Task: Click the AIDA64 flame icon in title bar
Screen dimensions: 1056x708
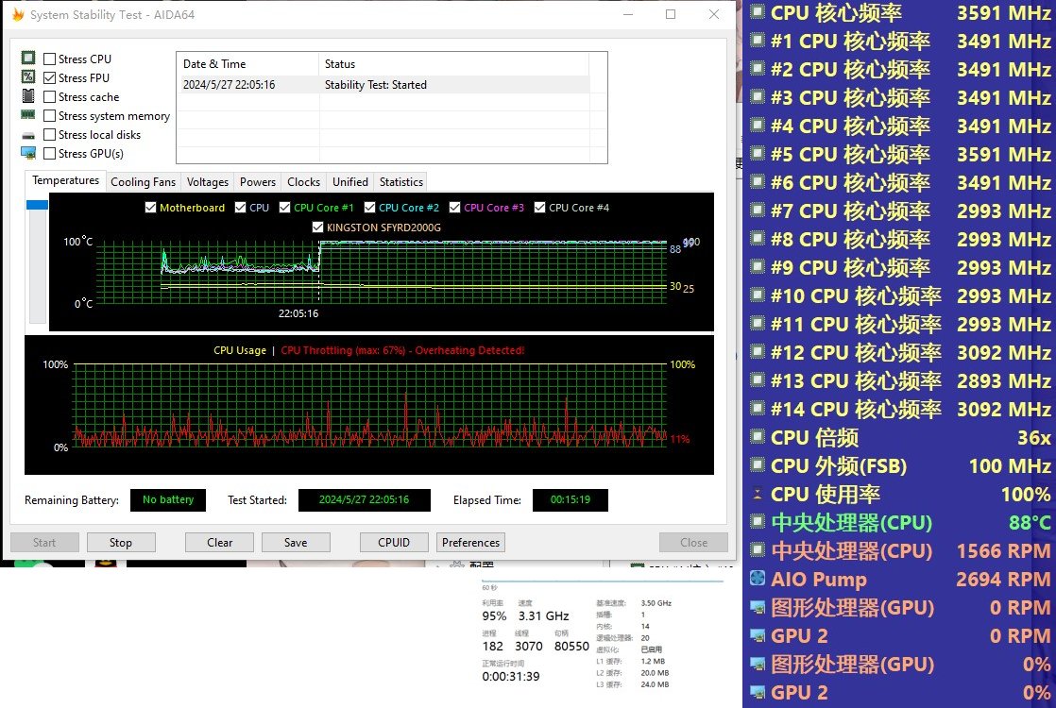Action: coord(18,14)
